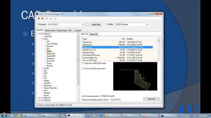211x118 pixels.
Task: Expand the N:\TRB0116 tree node
Action: pos(39,98)
